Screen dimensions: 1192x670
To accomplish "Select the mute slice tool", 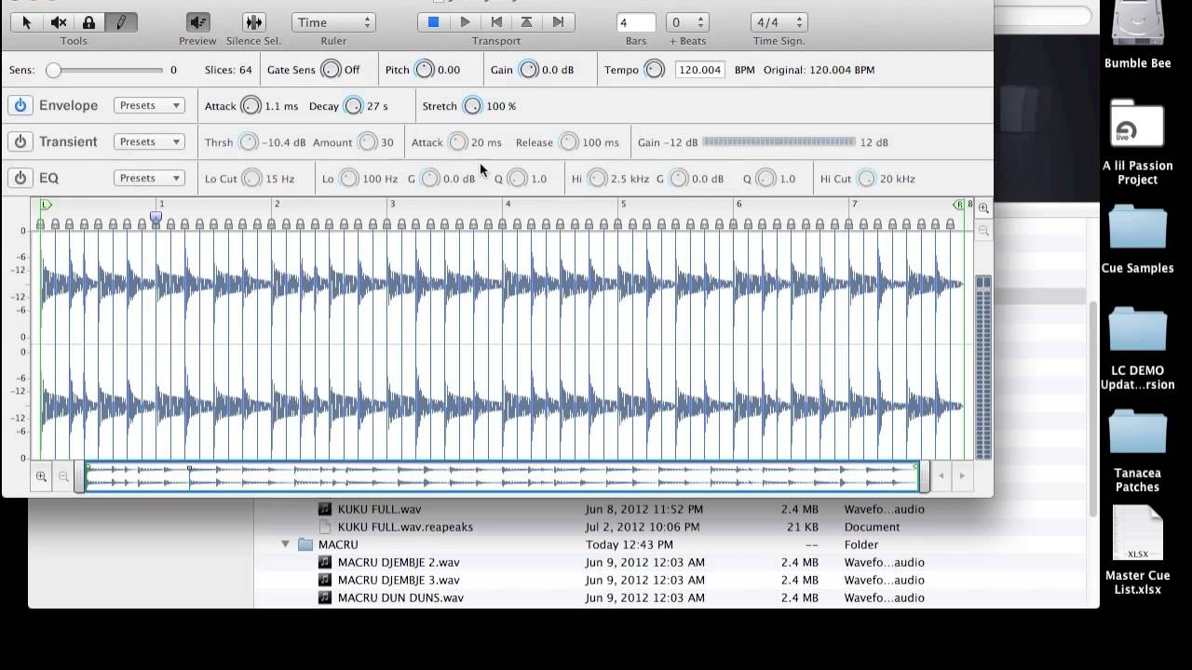I will 59,22.
